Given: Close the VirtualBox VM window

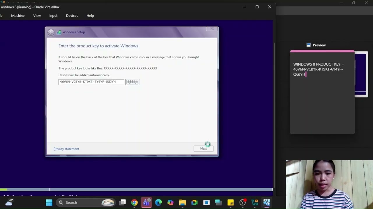Looking at the screenshot, I should (x=270, y=7).
